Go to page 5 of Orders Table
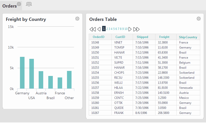This screenshot has width=206, height=127. (x=114, y=29)
